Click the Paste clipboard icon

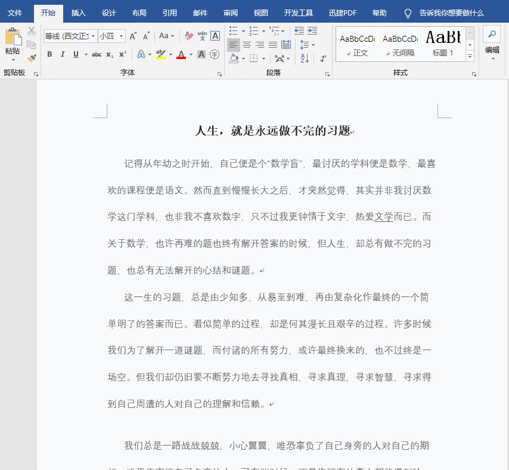(x=13, y=36)
